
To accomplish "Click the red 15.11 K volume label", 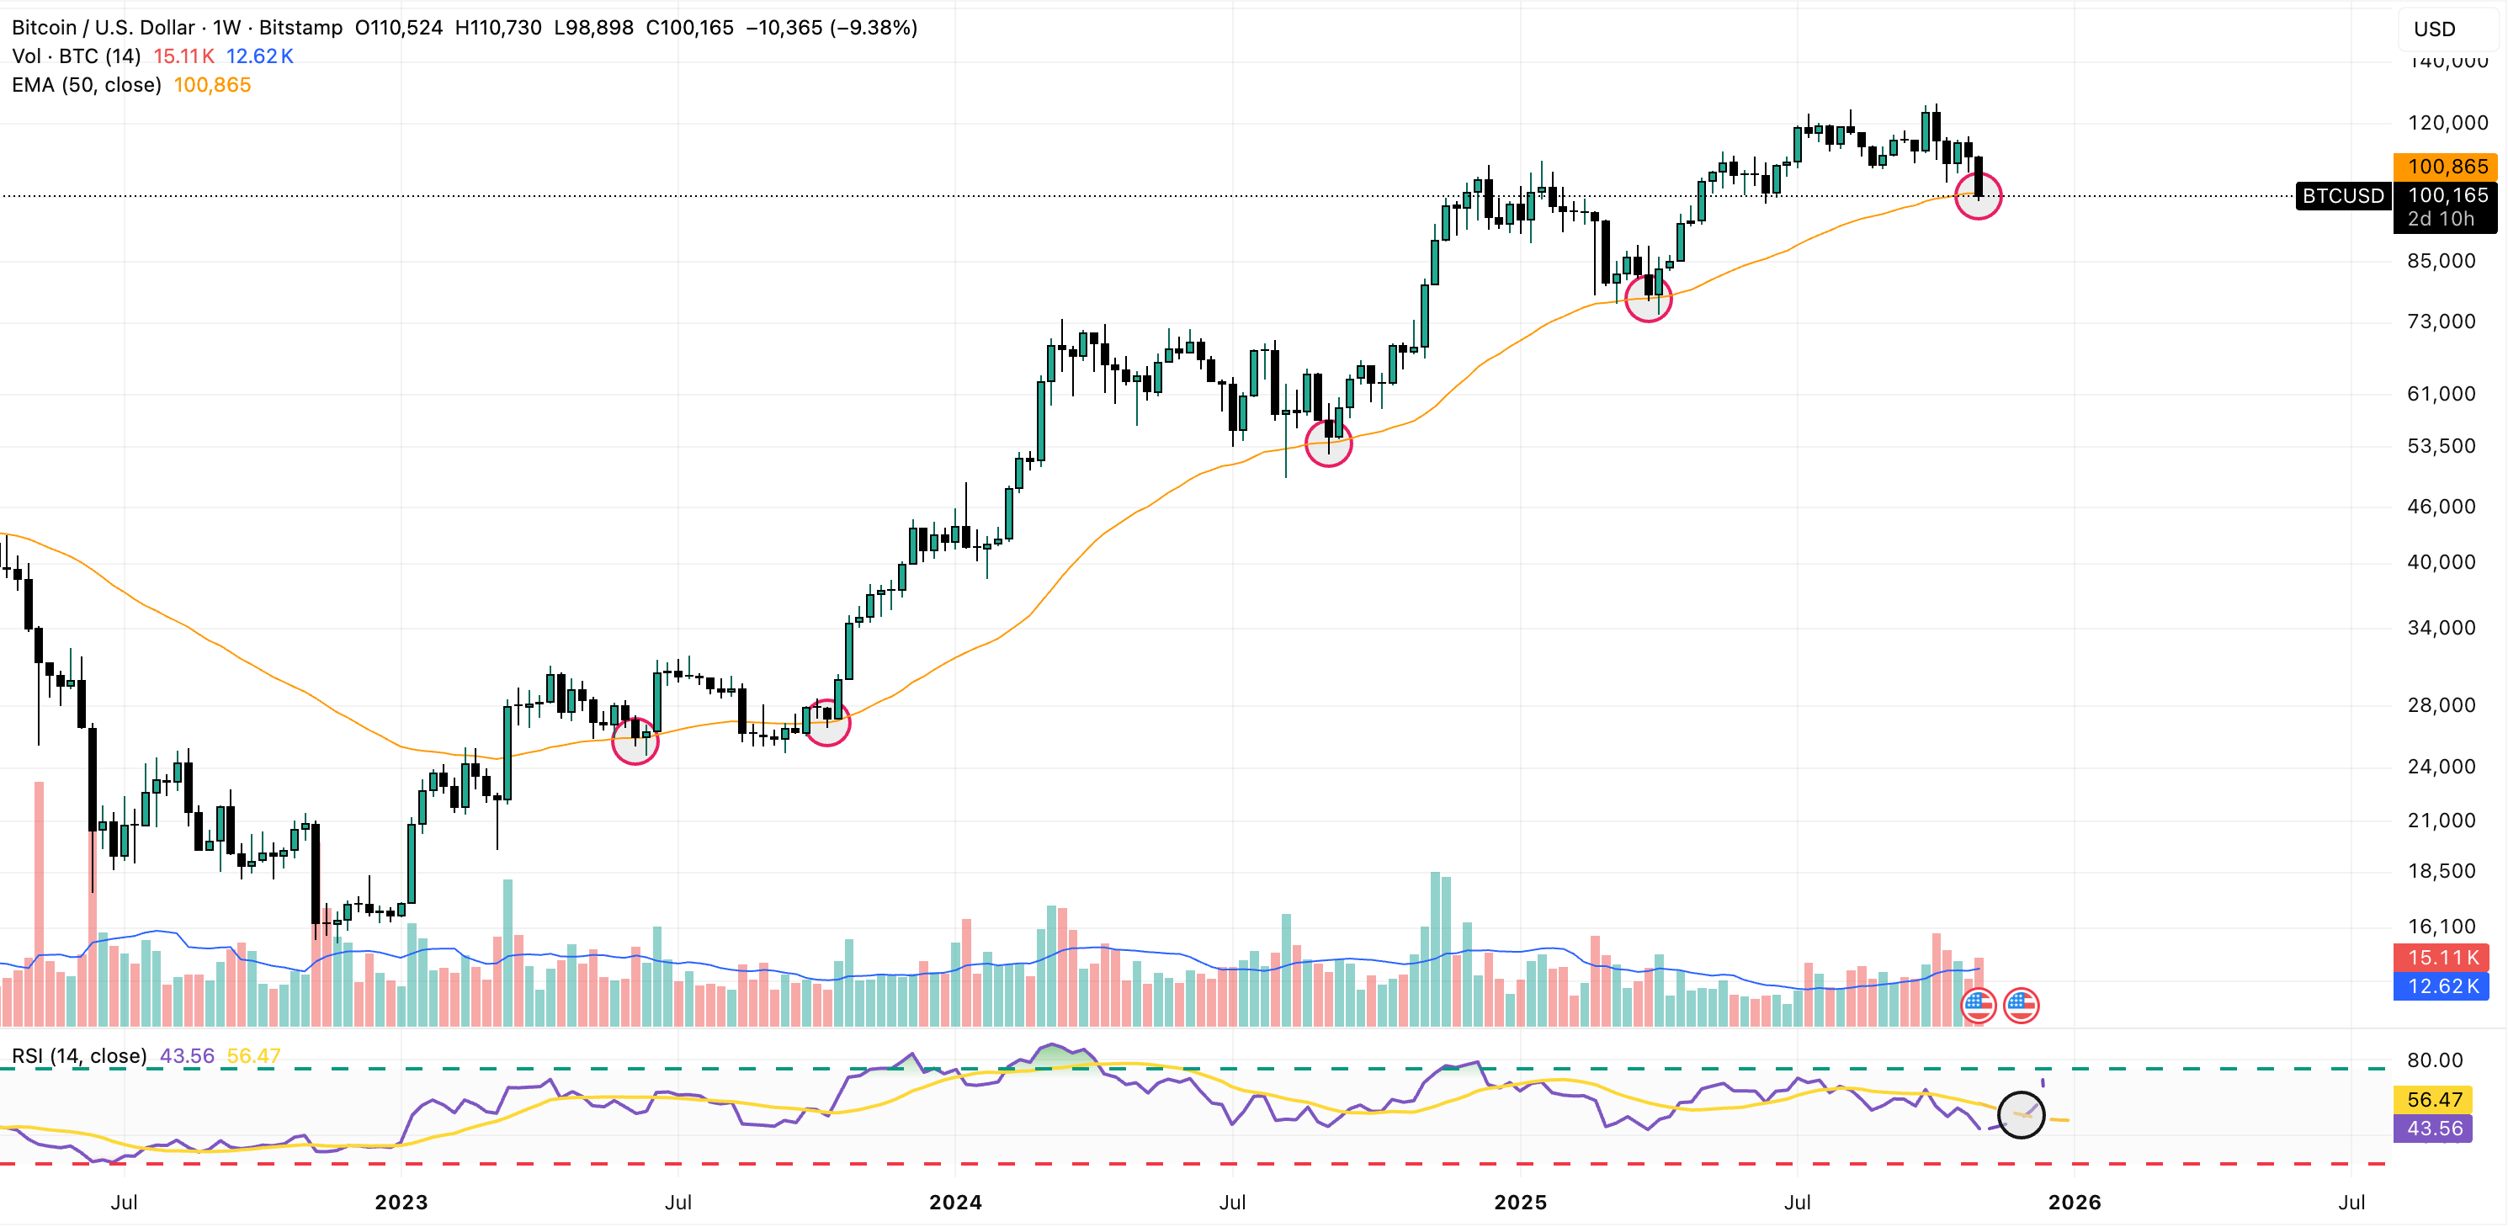I will [2442, 959].
